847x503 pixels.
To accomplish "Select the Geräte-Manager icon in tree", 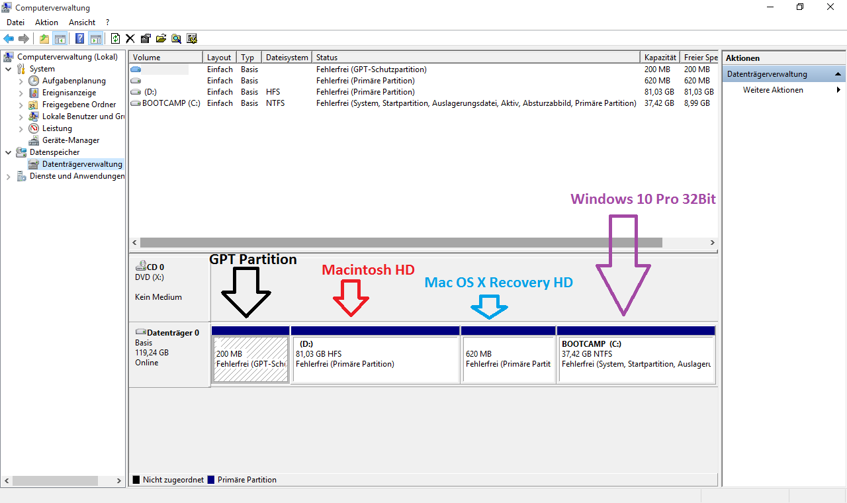I will [34, 140].
